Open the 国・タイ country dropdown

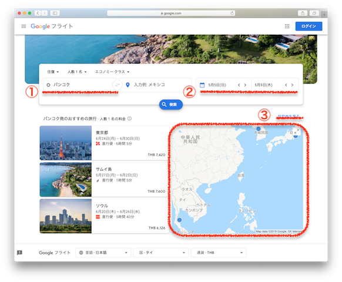[x=161, y=253]
